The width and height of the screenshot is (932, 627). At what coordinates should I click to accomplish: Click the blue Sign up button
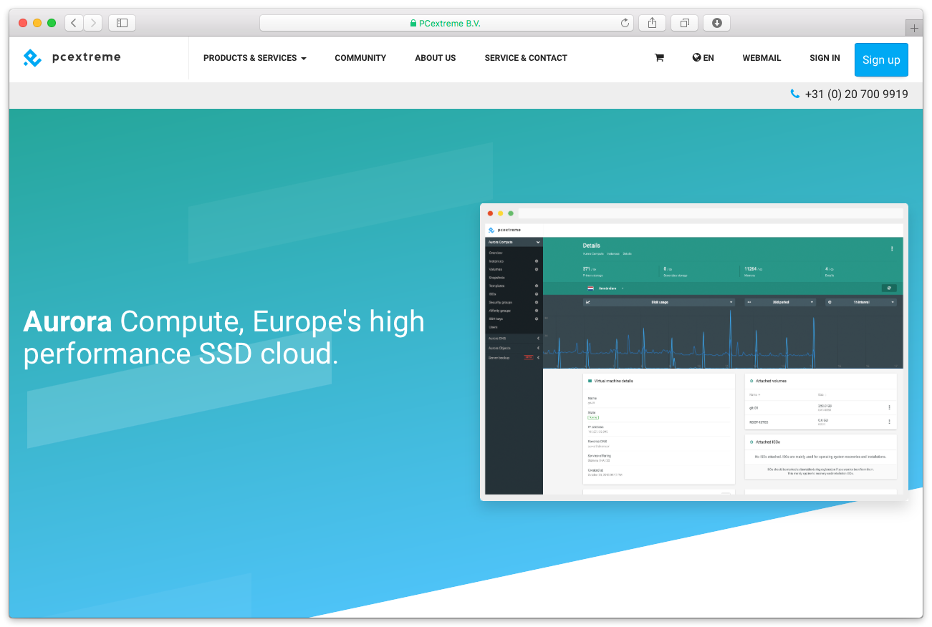tap(881, 59)
